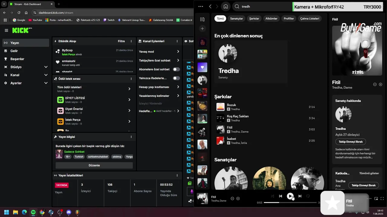Open Chrome tab search dropdown arrow
The height and width of the screenshot is (217, 387).
coord(4,4)
